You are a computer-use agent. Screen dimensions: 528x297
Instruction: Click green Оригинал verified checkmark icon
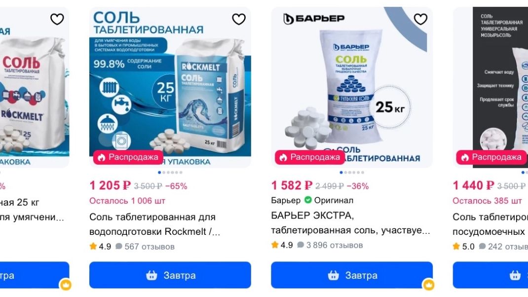click(308, 200)
